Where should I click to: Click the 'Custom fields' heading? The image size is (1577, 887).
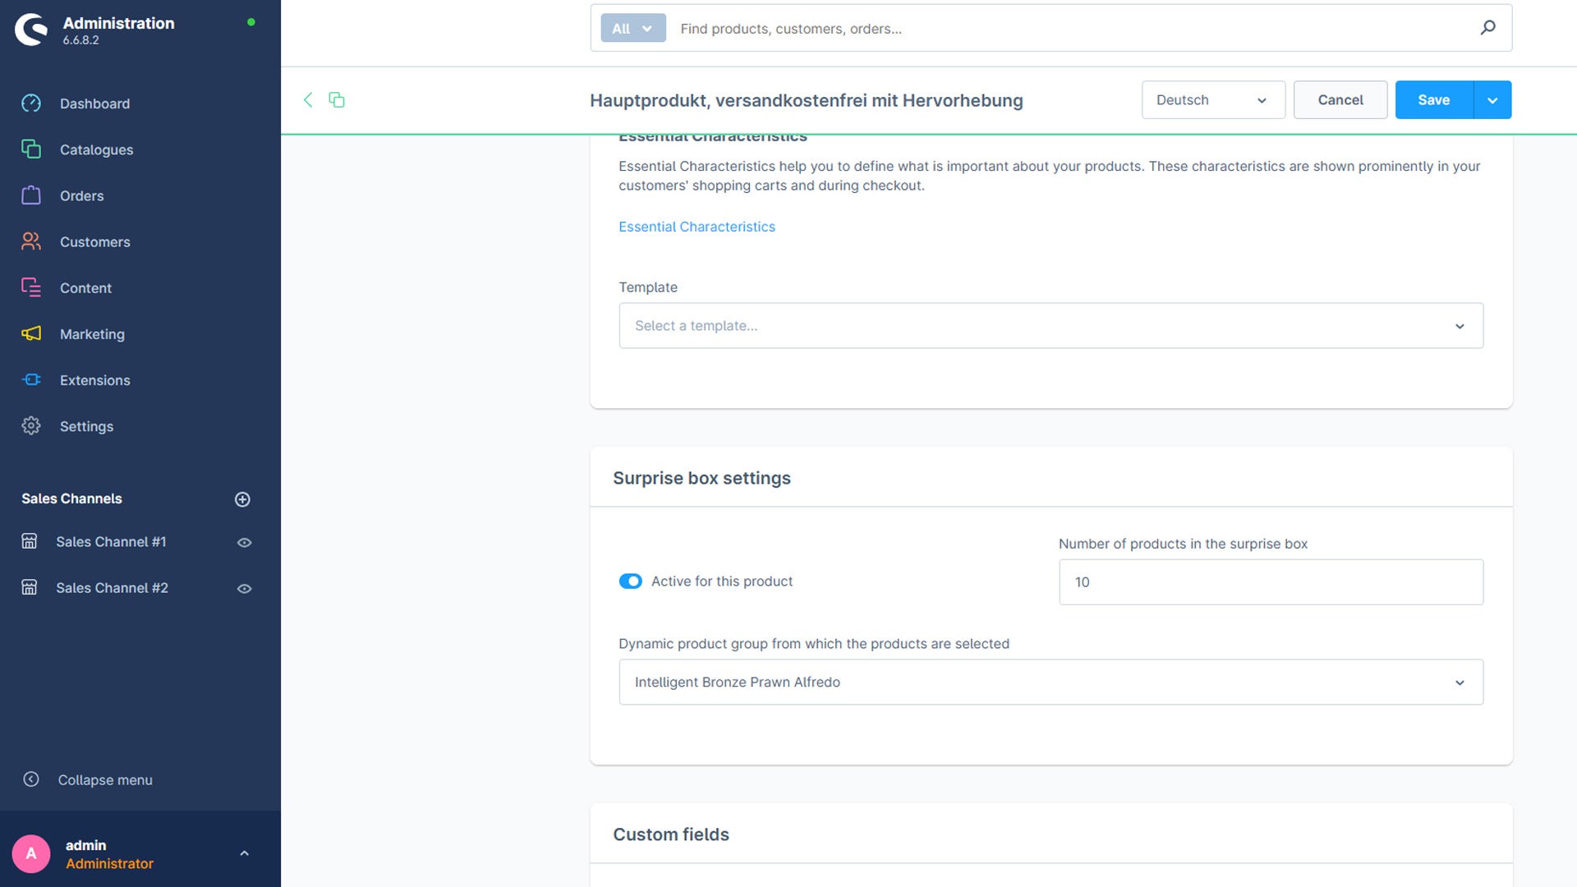tap(671, 834)
